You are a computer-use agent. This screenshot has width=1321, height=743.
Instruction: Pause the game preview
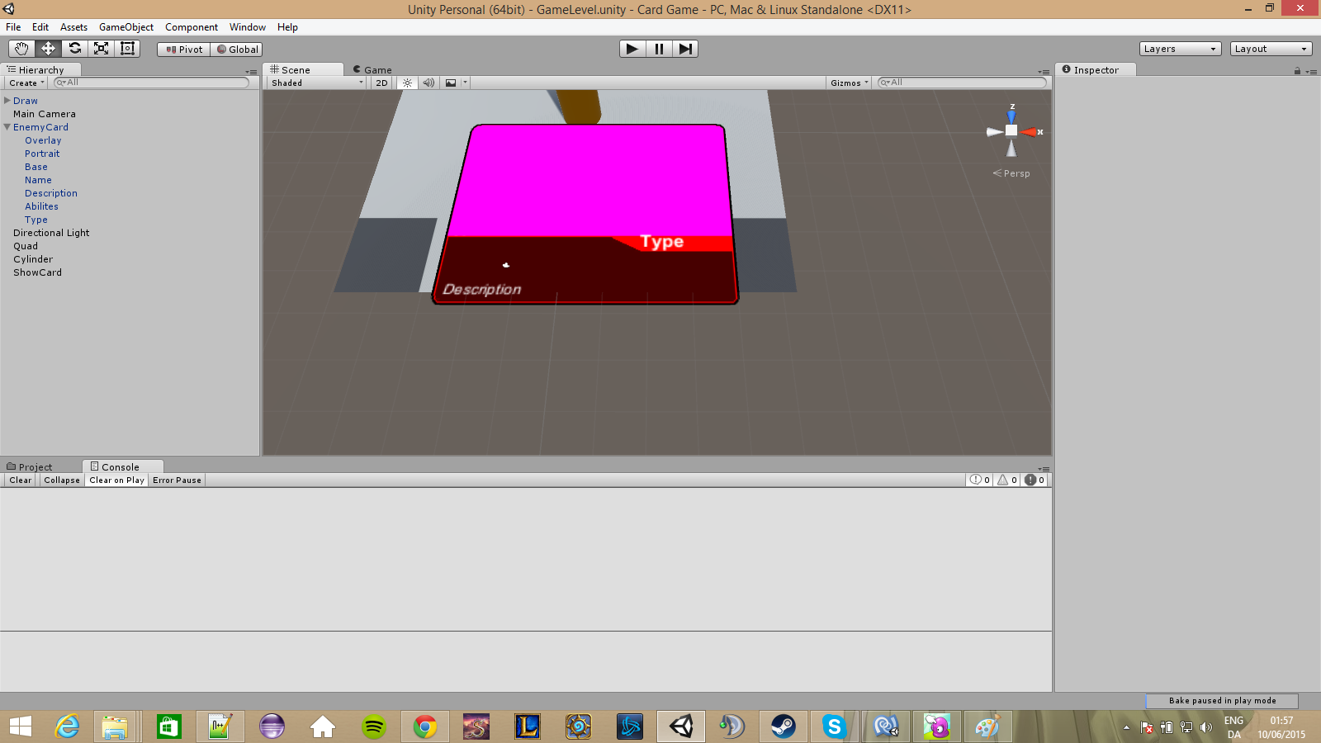point(659,49)
